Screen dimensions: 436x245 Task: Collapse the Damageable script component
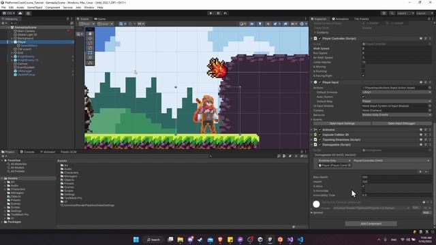(312, 145)
